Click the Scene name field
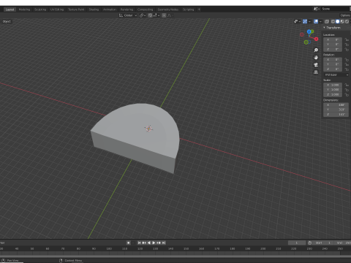The height and width of the screenshot is (263, 351). [336, 9]
